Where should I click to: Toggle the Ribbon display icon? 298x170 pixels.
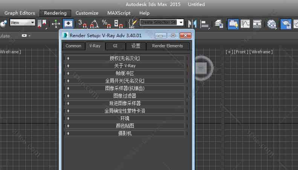coord(233,23)
